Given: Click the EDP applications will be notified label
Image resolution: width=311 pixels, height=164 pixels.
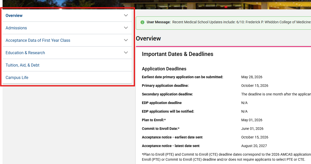Looking at the screenshot, I should point(168,111).
